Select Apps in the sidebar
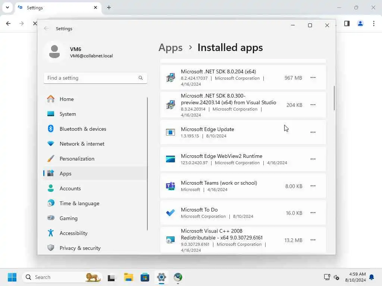The width and height of the screenshot is (382, 286). point(95,174)
